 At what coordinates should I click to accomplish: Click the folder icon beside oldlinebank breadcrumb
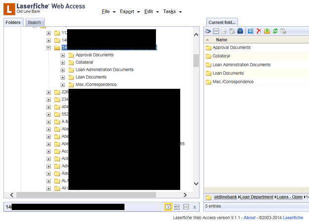point(208,197)
